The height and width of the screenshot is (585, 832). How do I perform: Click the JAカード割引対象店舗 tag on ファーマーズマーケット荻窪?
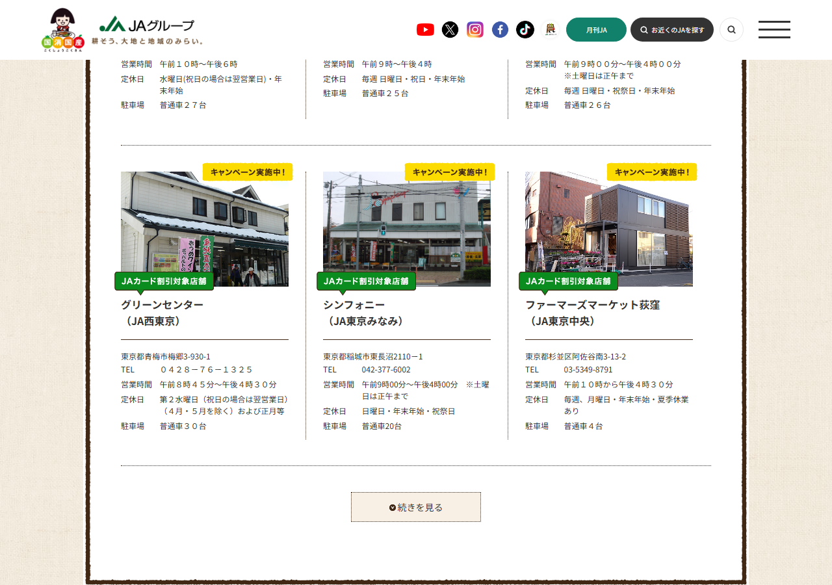pyautogui.click(x=569, y=281)
